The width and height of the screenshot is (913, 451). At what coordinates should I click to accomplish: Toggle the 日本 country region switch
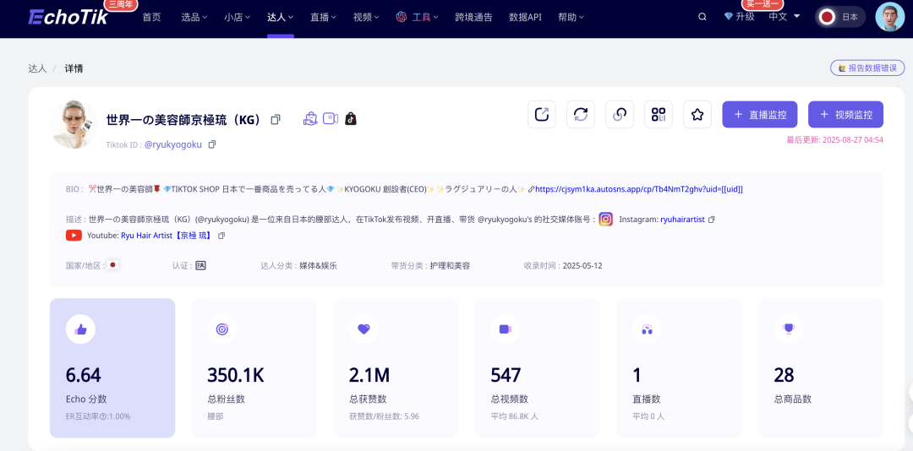click(839, 17)
